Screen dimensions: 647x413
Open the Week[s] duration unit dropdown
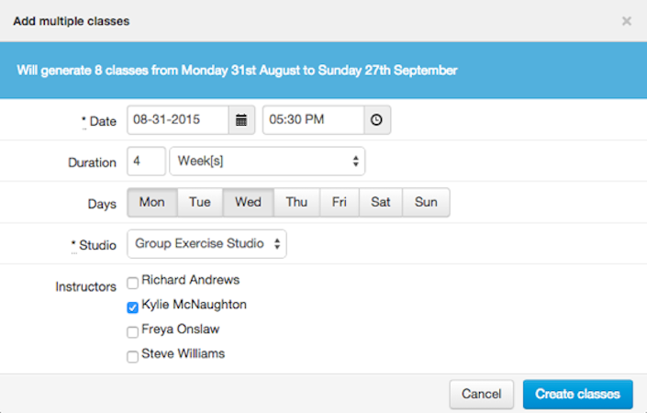tap(267, 162)
